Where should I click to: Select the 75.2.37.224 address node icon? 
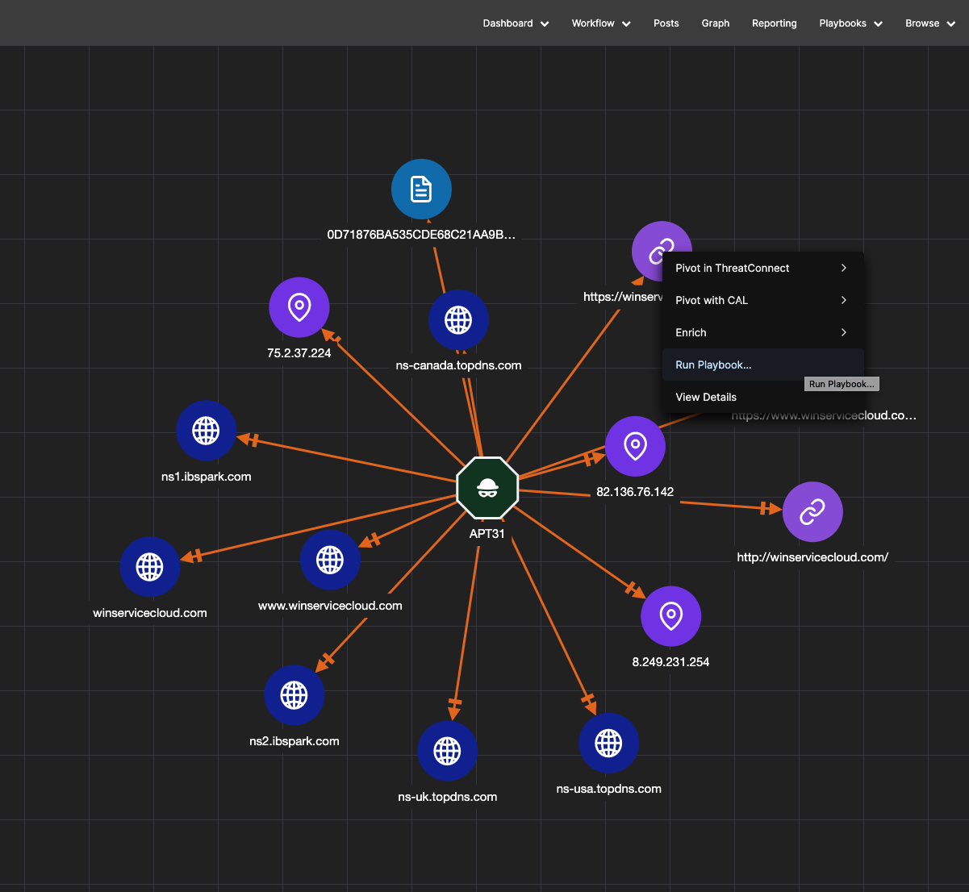[299, 307]
